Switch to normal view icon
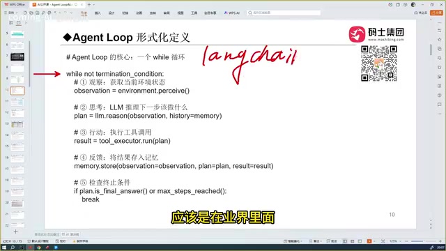Image resolution: width=446 pixels, height=251 pixels. (x=345, y=241)
